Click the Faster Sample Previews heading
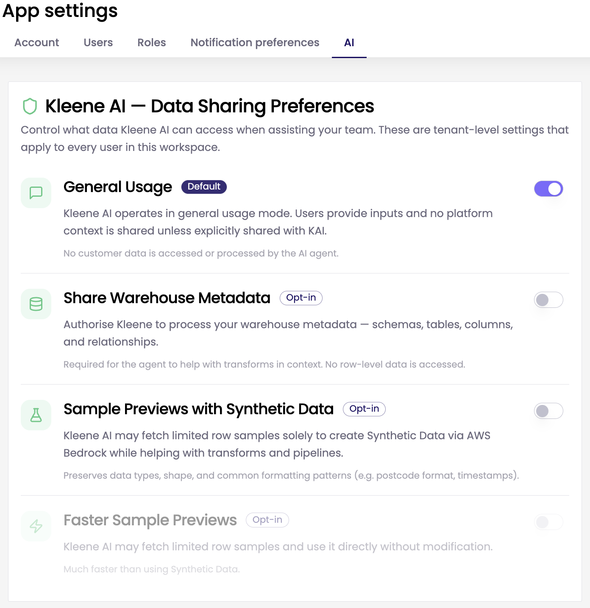The image size is (590, 608). coord(150,520)
